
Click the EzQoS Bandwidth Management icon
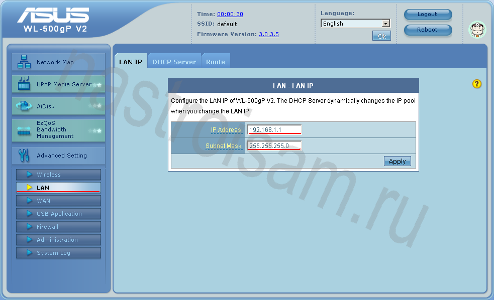pyautogui.click(x=24, y=130)
